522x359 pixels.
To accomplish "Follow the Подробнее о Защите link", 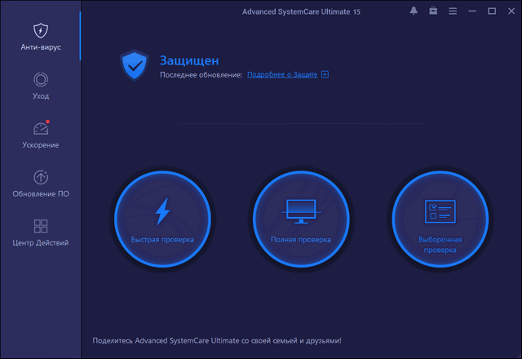I will [x=282, y=74].
